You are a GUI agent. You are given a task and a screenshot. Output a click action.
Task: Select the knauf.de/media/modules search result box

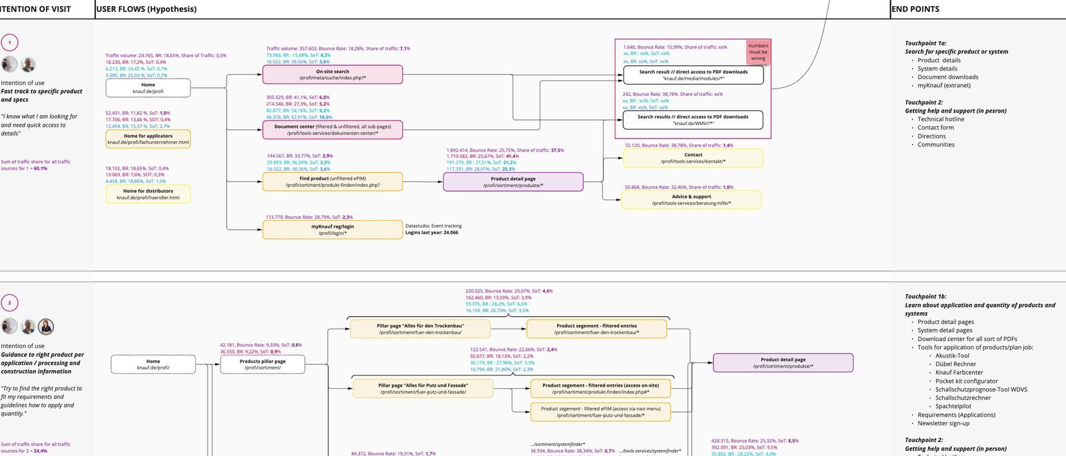[x=693, y=75]
